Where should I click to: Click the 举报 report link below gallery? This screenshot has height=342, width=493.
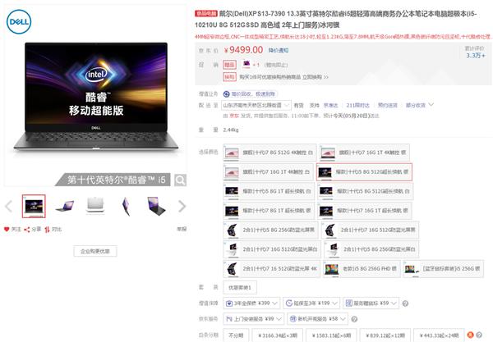click(182, 229)
